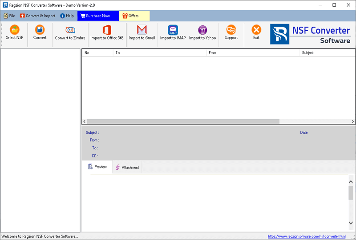Click the Purchase Now button
This screenshot has width=356, height=240.
tap(95, 16)
